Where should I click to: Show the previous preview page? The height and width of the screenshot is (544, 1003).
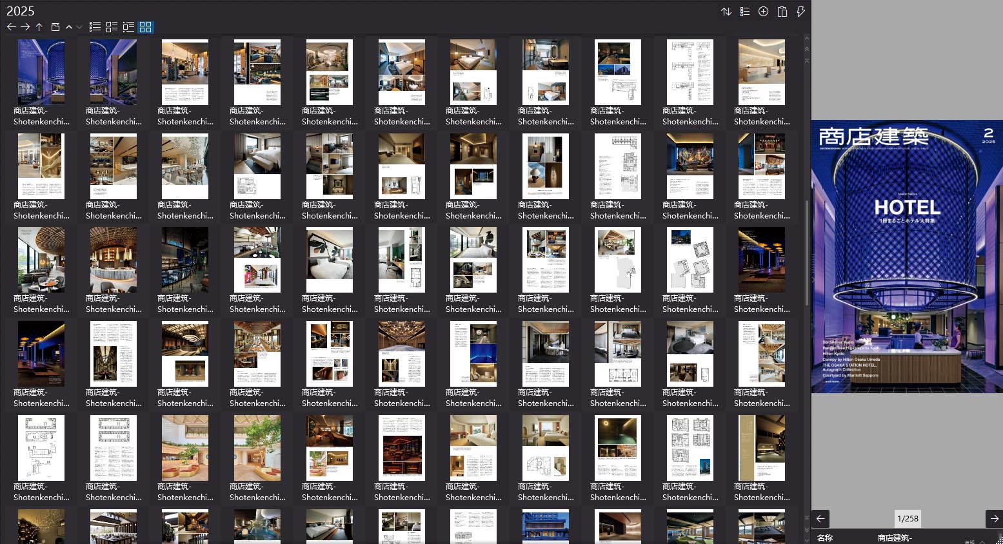[820, 518]
